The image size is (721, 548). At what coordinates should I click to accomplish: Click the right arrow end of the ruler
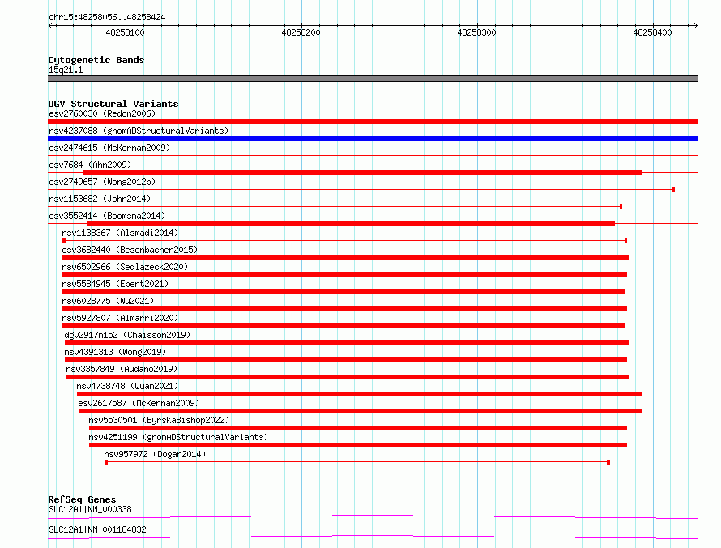click(x=695, y=25)
